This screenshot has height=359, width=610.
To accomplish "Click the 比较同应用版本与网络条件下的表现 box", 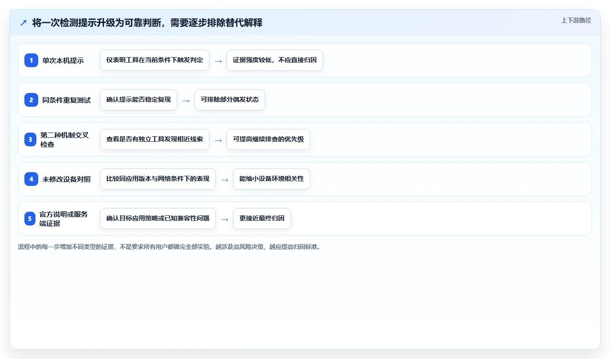I will coord(158,179).
